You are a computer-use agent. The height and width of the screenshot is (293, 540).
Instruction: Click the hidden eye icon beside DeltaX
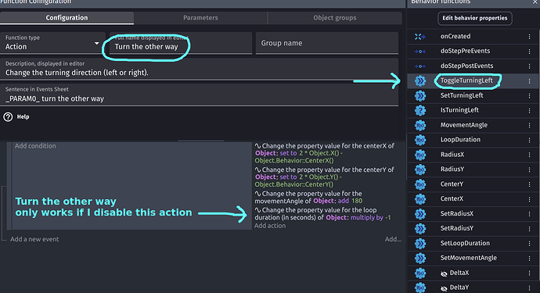point(444,273)
